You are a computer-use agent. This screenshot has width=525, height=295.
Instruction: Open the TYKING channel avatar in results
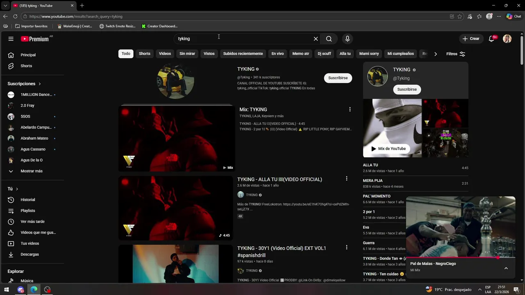click(176, 81)
